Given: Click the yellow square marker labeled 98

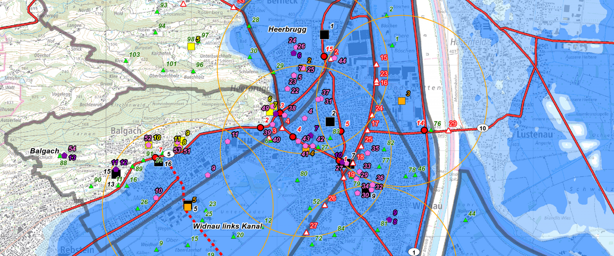Looking at the screenshot, I should (191, 46).
